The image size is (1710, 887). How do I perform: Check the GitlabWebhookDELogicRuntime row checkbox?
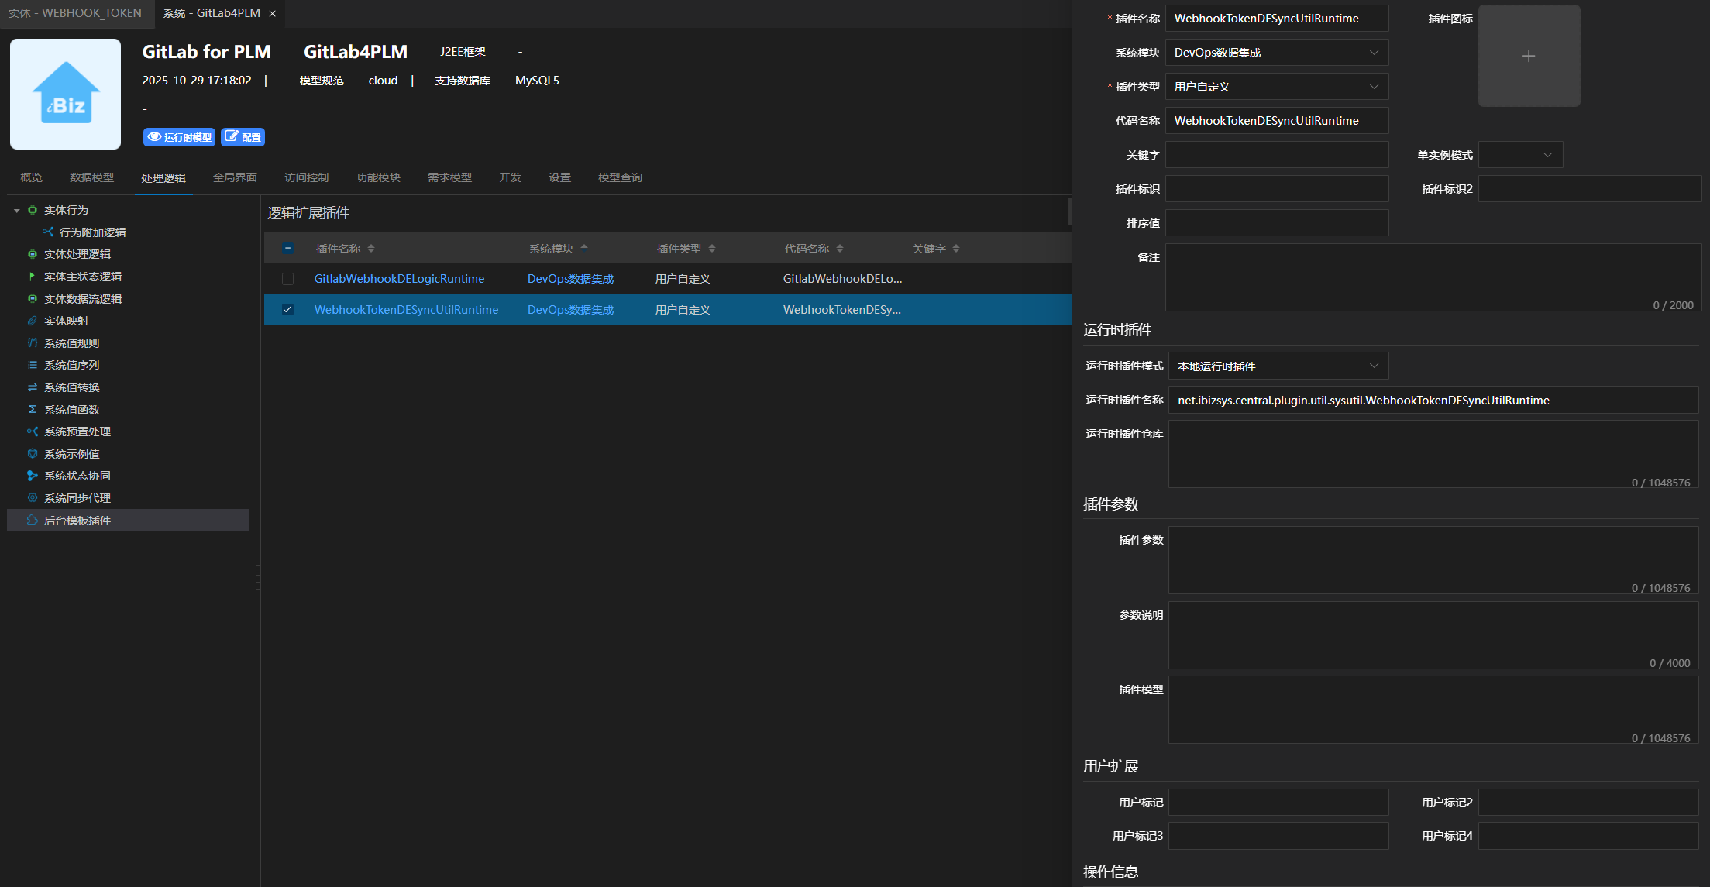(287, 279)
